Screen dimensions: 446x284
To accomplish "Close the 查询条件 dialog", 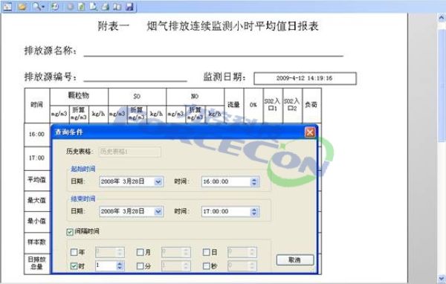I will (310, 132).
